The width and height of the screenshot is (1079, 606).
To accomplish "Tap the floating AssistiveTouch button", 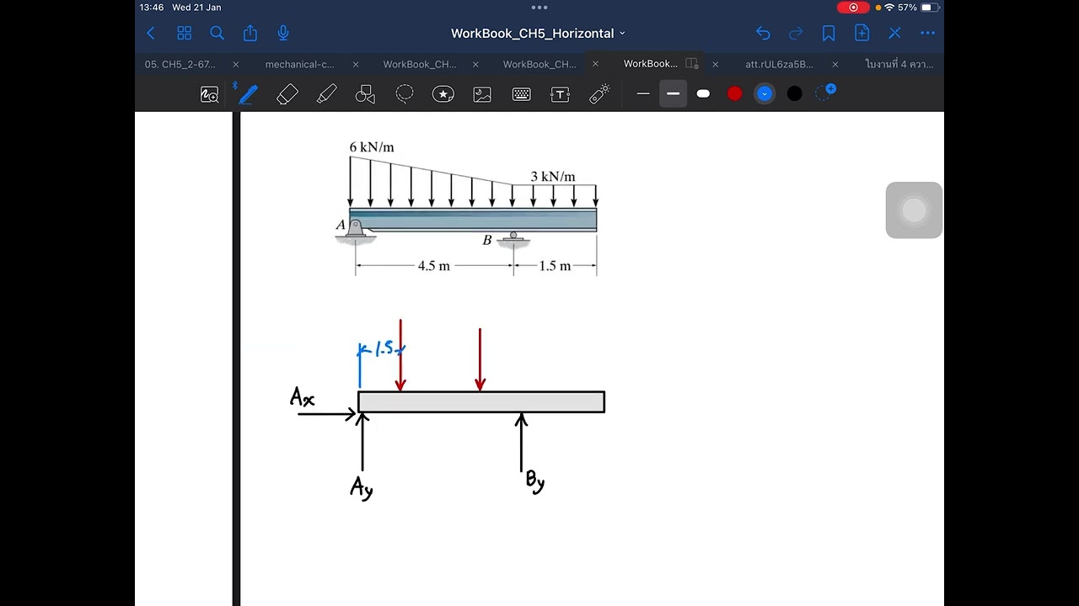I will pos(914,210).
